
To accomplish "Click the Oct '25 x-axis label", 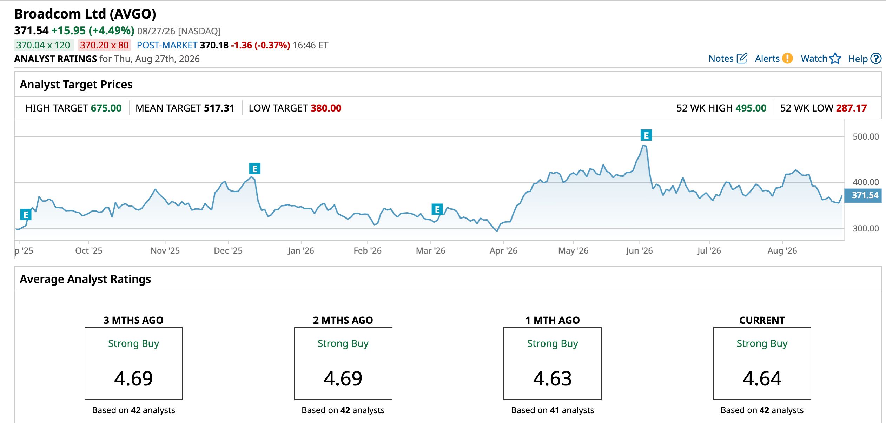I will 89,251.
